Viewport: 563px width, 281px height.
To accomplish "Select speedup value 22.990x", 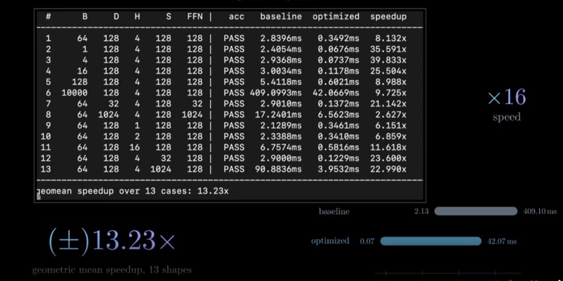I will tap(388, 169).
